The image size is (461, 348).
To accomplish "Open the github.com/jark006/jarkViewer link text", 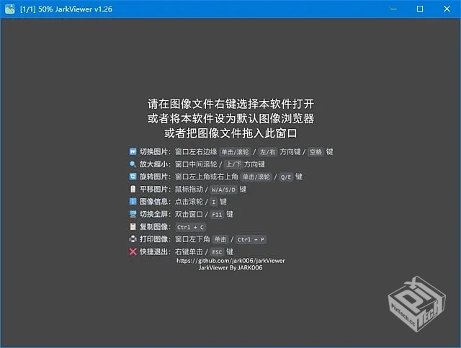I will pyautogui.click(x=230, y=261).
